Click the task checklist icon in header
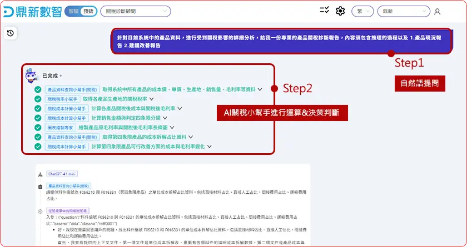The height and width of the screenshot is (247, 467). point(325,11)
